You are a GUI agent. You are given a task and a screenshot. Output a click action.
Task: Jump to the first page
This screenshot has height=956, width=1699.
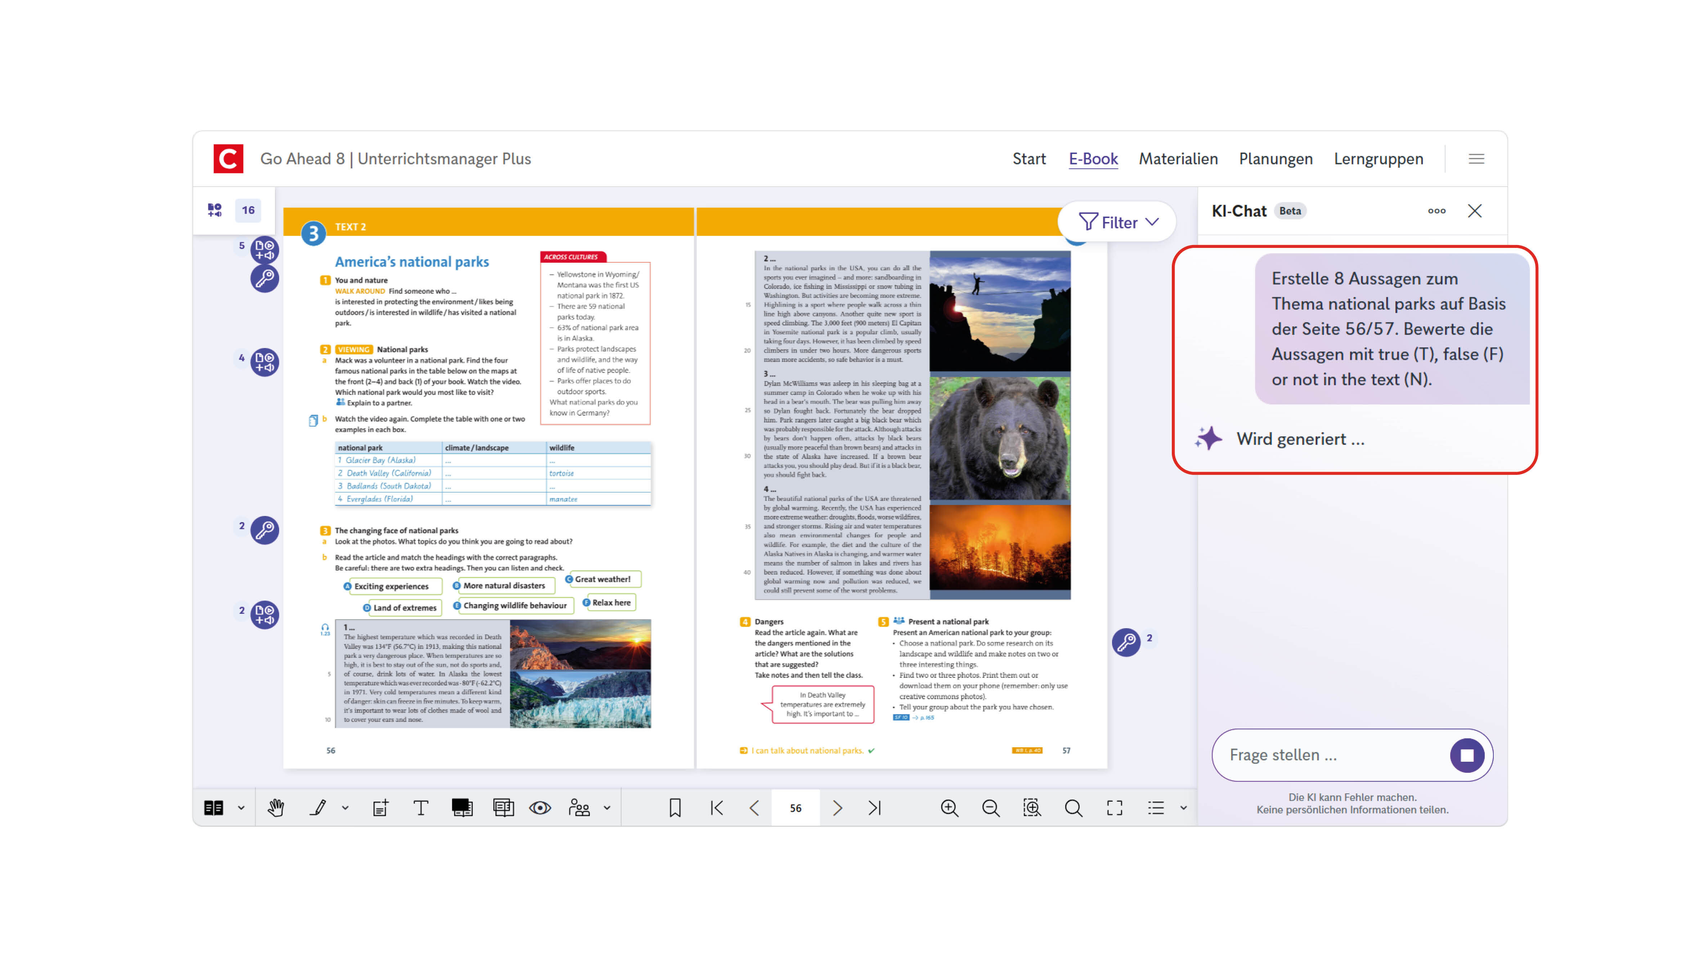(717, 808)
